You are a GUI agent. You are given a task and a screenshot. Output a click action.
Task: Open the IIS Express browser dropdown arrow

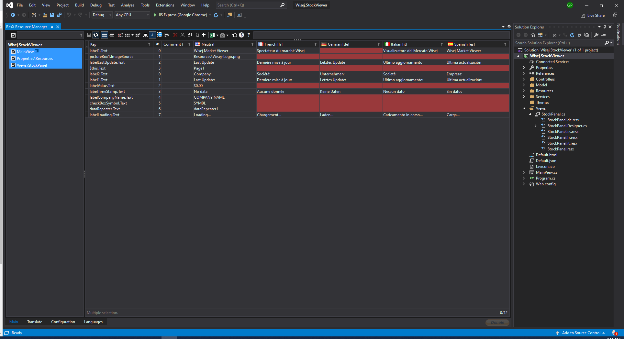point(210,15)
